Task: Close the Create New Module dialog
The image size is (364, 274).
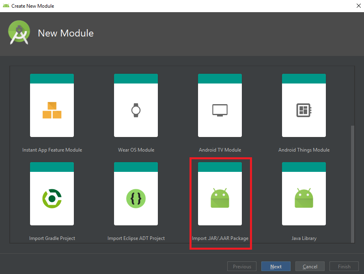Action: tap(358, 6)
